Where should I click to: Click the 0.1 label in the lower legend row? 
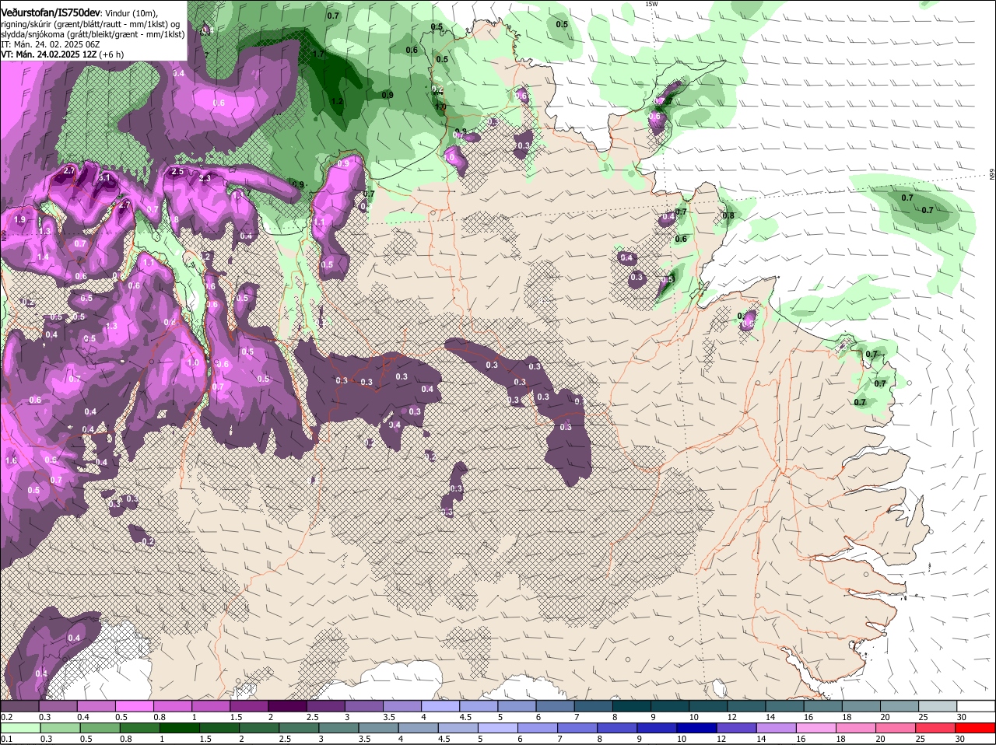(6, 738)
